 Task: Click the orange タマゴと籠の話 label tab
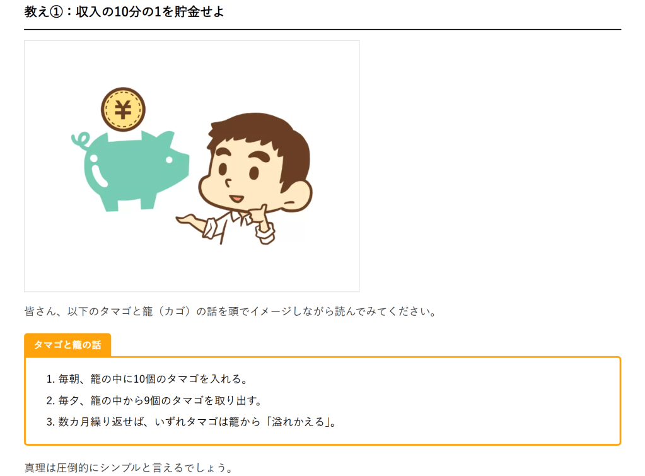tap(67, 345)
